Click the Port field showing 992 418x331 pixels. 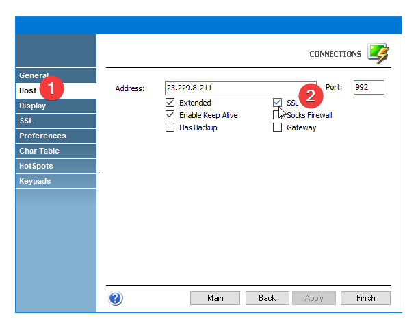click(369, 87)
